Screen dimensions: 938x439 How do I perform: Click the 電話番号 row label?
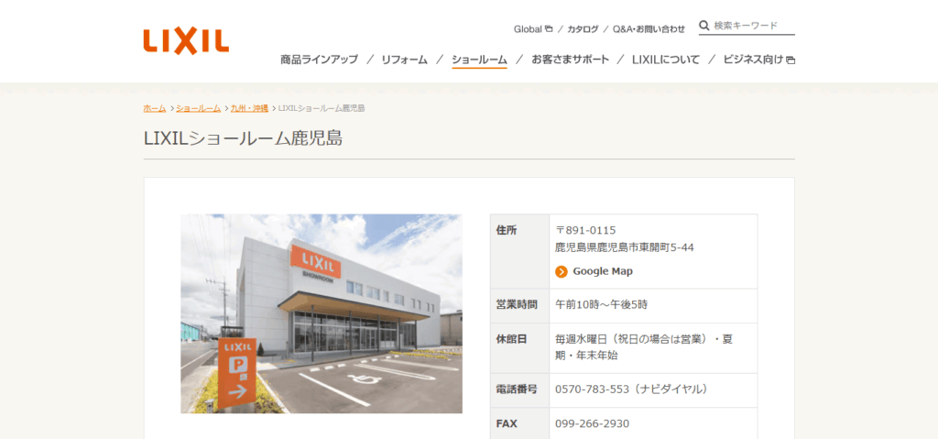tap(517, 390)
